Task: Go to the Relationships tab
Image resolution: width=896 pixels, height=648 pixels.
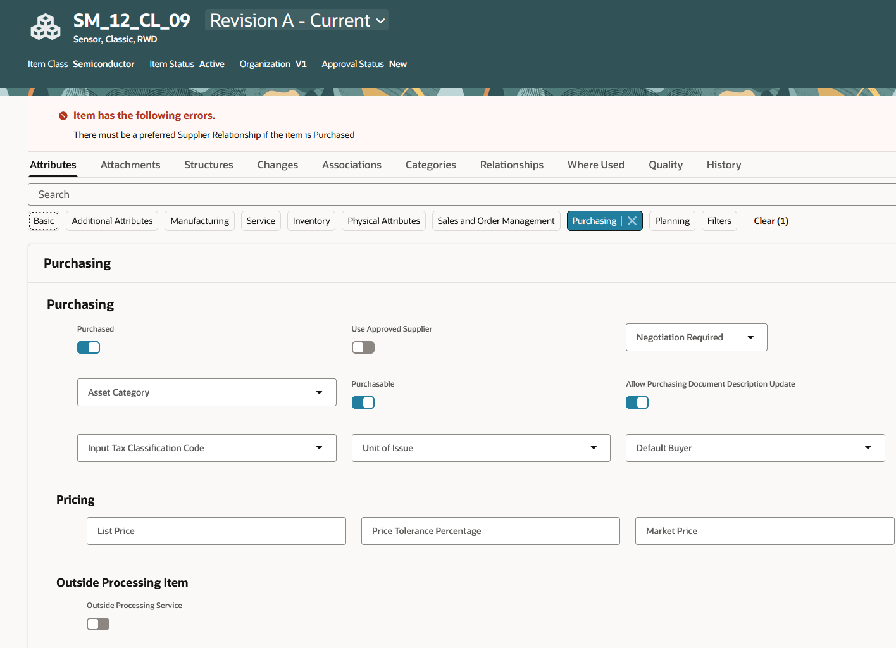Action: point(512,165)
